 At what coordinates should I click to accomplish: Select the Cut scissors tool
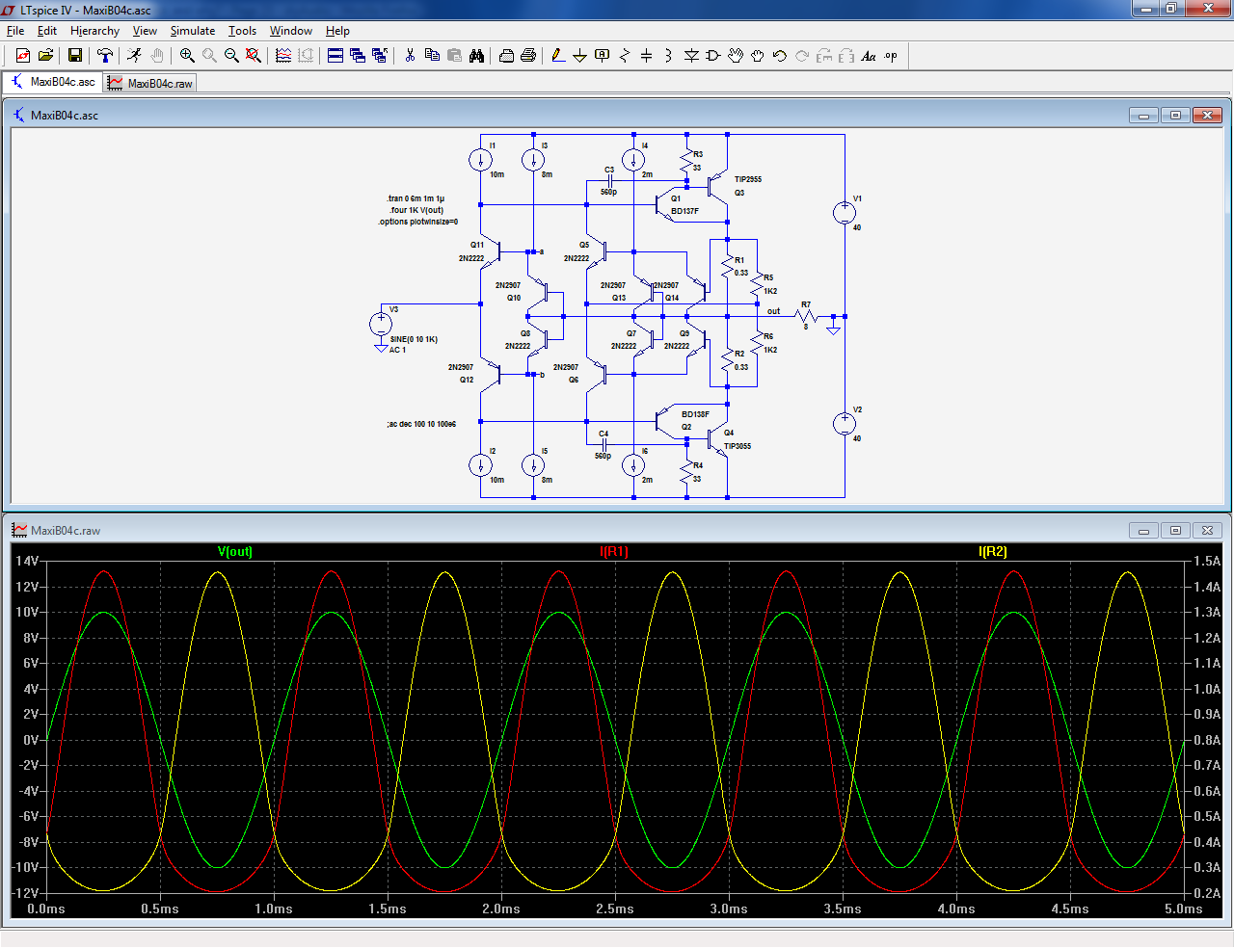click(x=410, y=56)
